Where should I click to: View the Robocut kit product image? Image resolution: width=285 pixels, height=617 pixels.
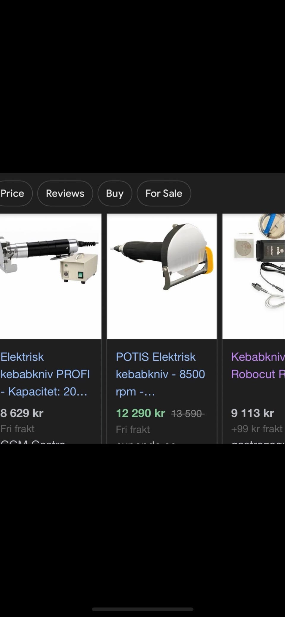(x=254, y=276)
